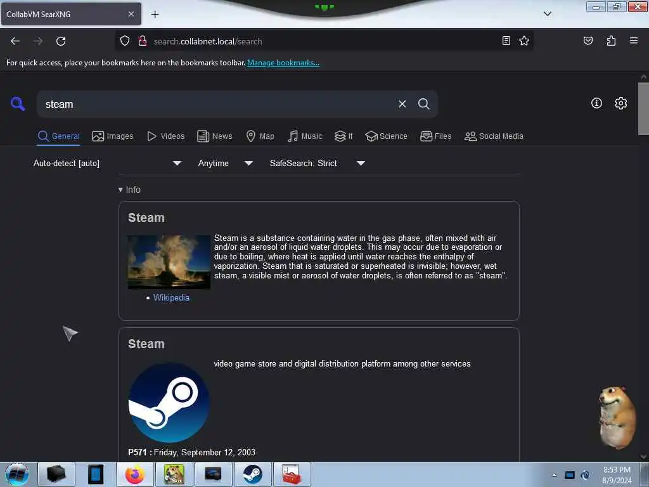Image resolution: width=649 pixels, height=487 pixels.
Task: Open the Firefox hamburger application menu
Action: 634,41
